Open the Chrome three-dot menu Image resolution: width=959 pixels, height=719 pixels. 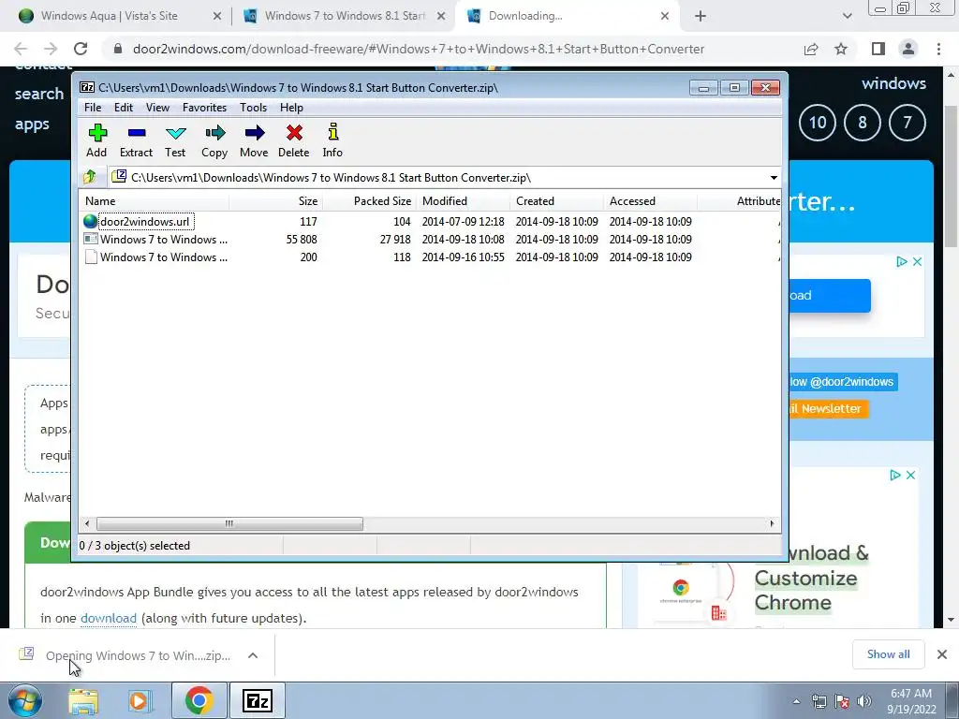pos(938,49)
